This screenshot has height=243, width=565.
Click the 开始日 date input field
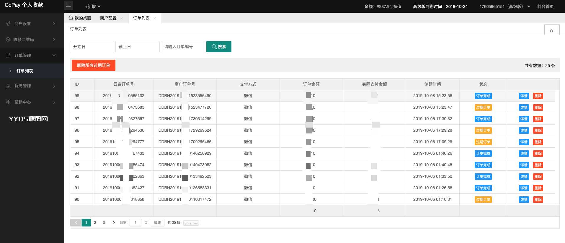[x=92, y=47]
